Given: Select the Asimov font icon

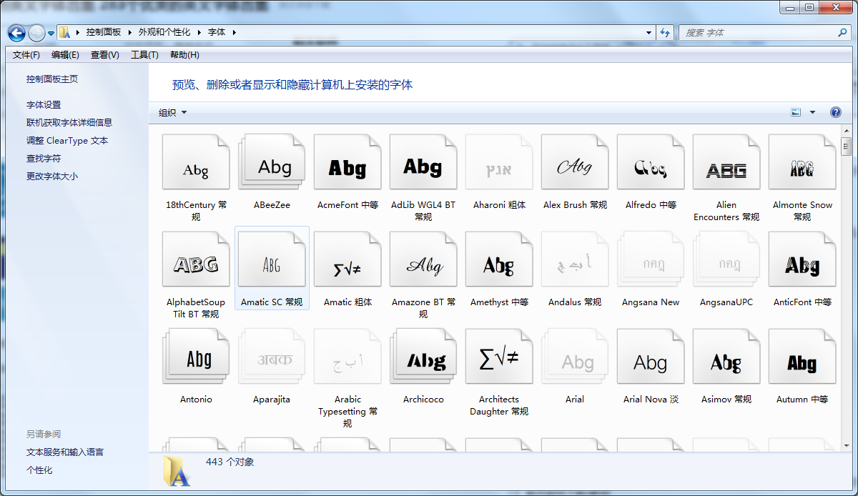Looking at the screenshot, I should click(726, 357).
